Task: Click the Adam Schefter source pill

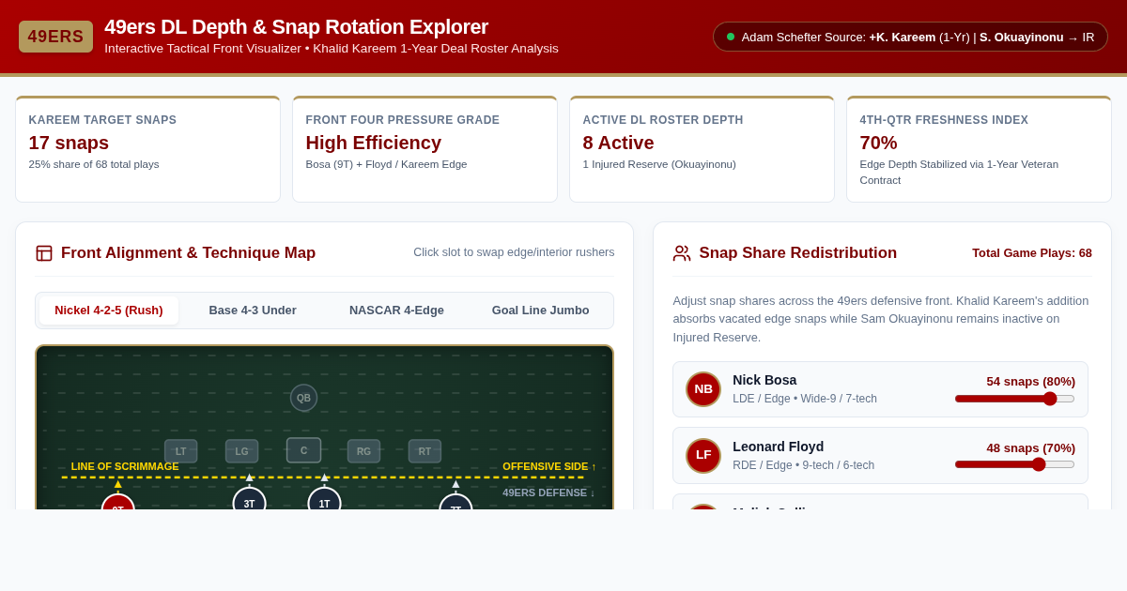Action: pyautogui.click(x=910, y=37)
